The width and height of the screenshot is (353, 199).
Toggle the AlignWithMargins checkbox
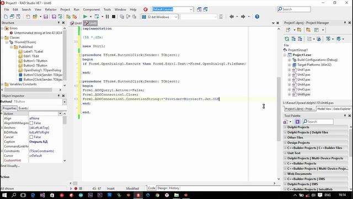point(31,123)
